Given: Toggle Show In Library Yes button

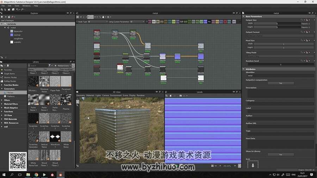Looking at the screenshot, I should 281,154.
